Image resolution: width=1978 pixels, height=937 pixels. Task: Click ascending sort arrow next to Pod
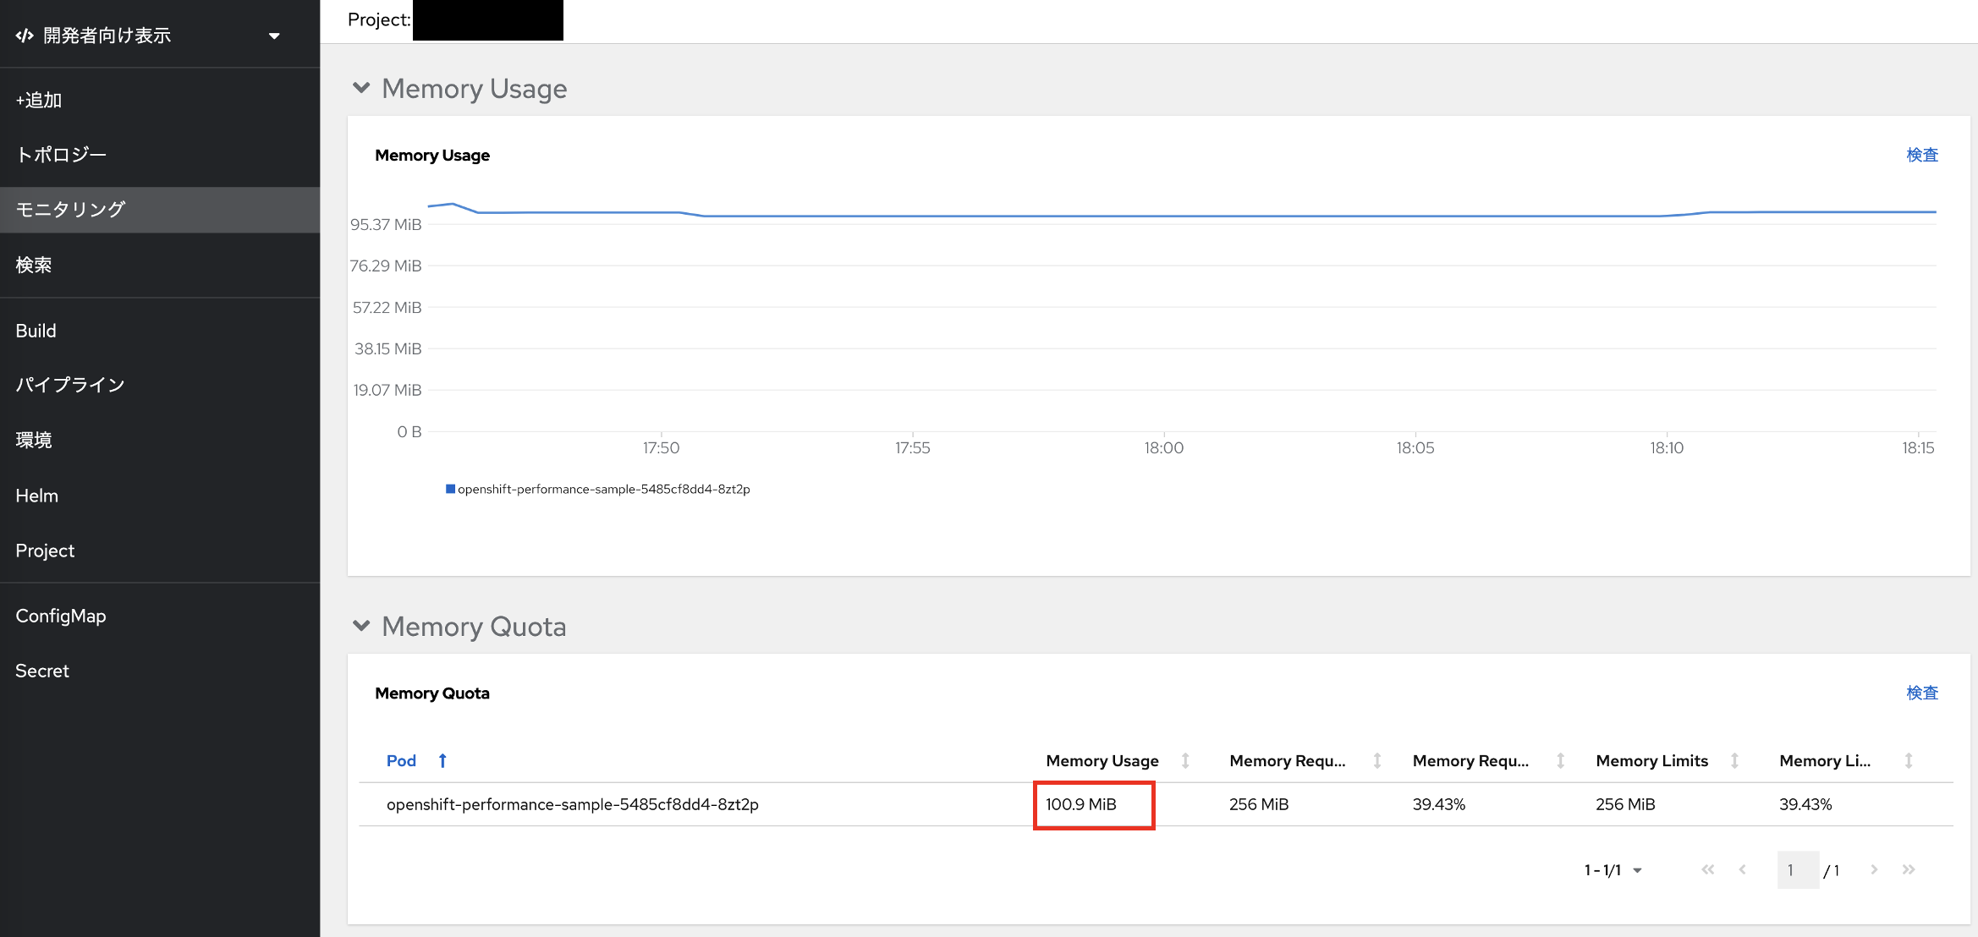tap(442, 761)
